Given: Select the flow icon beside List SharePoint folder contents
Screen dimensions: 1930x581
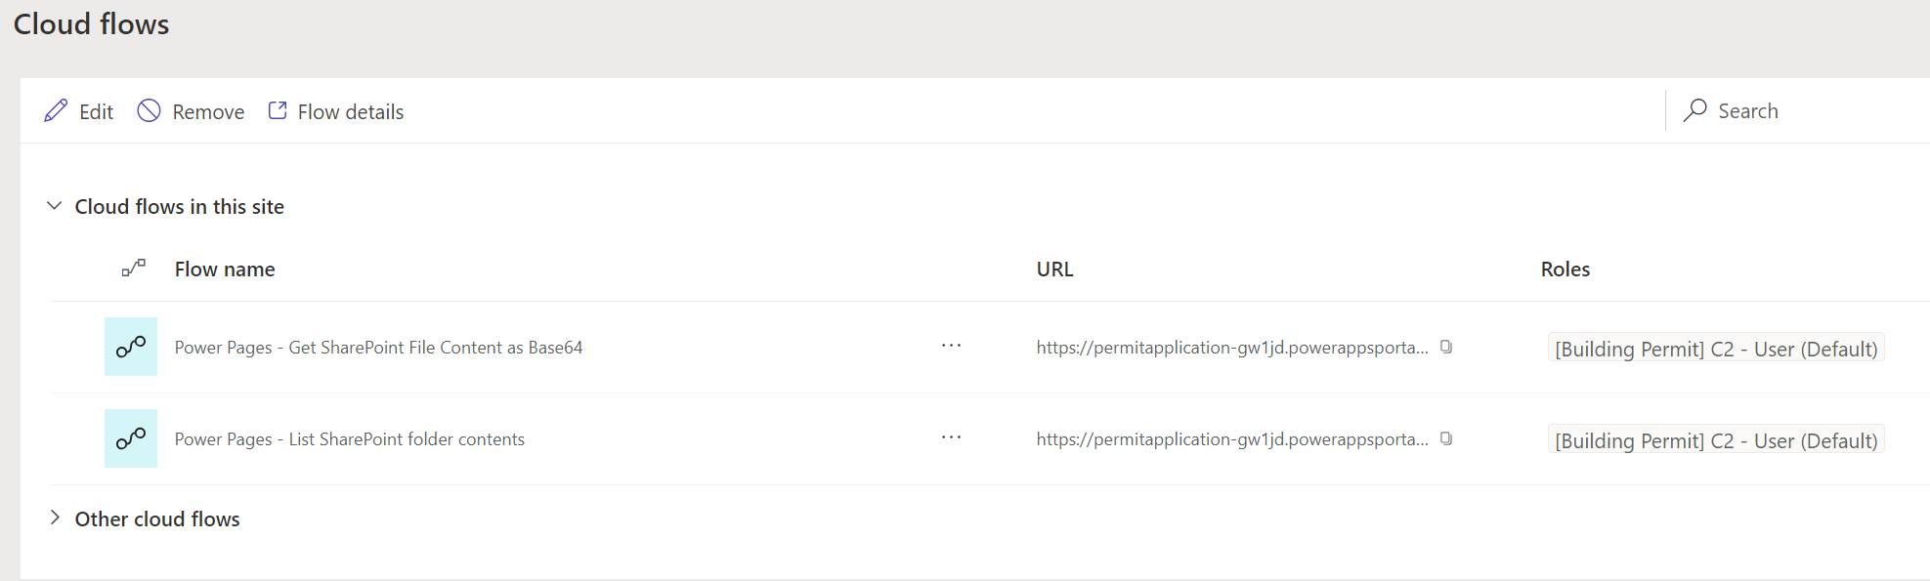Looking at the screenshot, I should (x=130, y=437).
